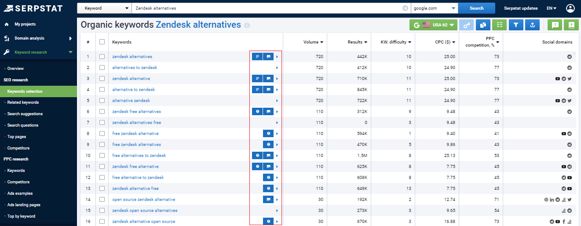Open the USA 62 database dropdown
The image size is (581, 226).
coord(433,25)
